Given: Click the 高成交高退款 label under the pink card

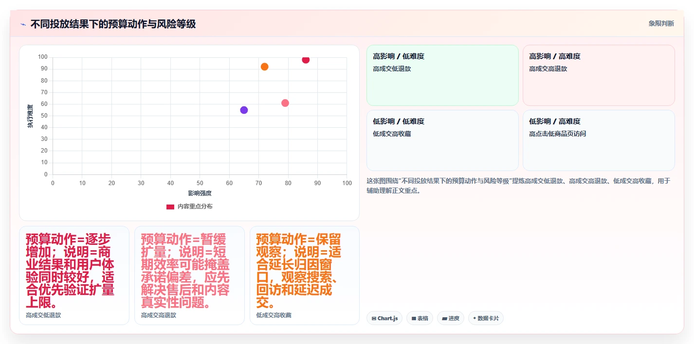Looking at the screenshot, I should point(159,315).
